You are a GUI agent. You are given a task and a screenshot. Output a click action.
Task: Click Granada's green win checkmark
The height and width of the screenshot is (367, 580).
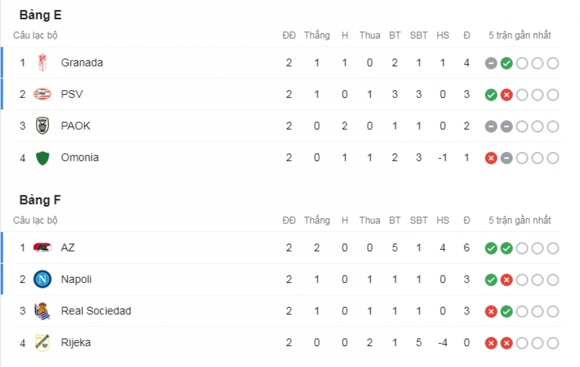point(507,63)
